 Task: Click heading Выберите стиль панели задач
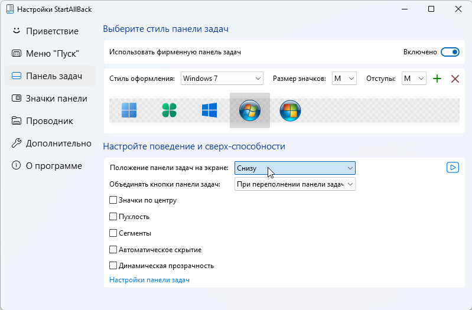[165, 29]
